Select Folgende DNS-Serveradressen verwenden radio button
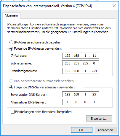Viewport: 120px width, 136px height. point(11,87)
